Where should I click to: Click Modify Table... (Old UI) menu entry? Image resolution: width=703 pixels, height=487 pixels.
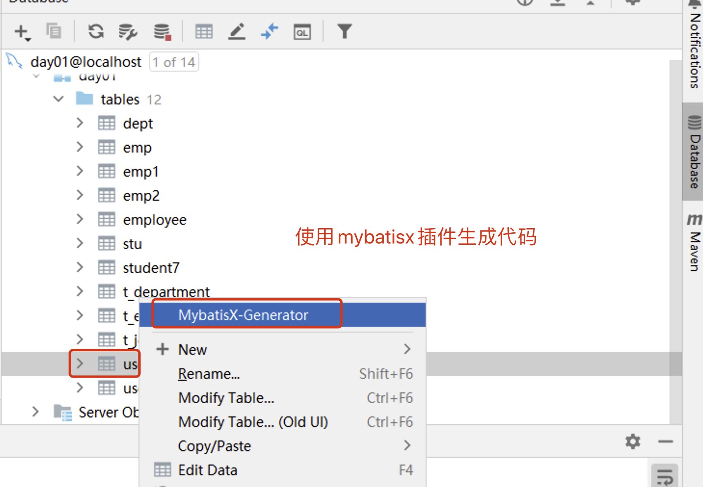coord(253,422)
